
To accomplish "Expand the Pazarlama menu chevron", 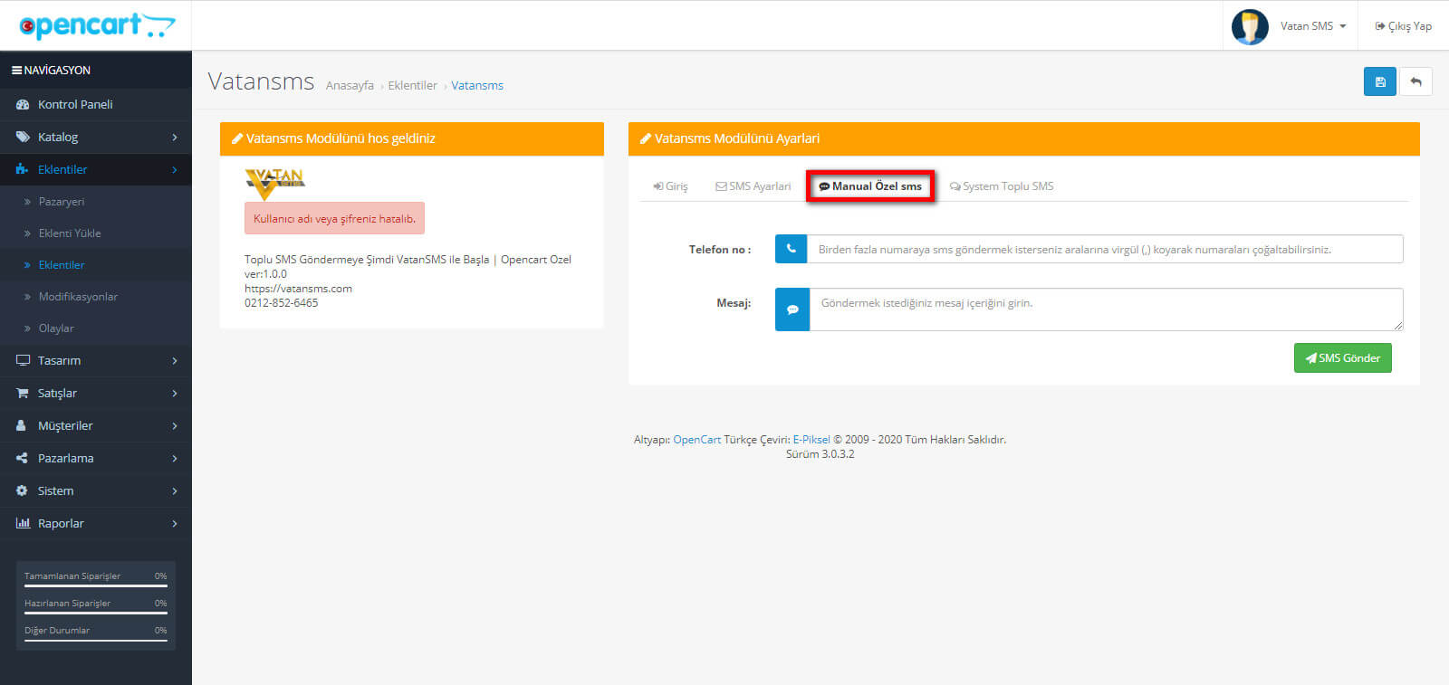I will (x=175, y=459).
